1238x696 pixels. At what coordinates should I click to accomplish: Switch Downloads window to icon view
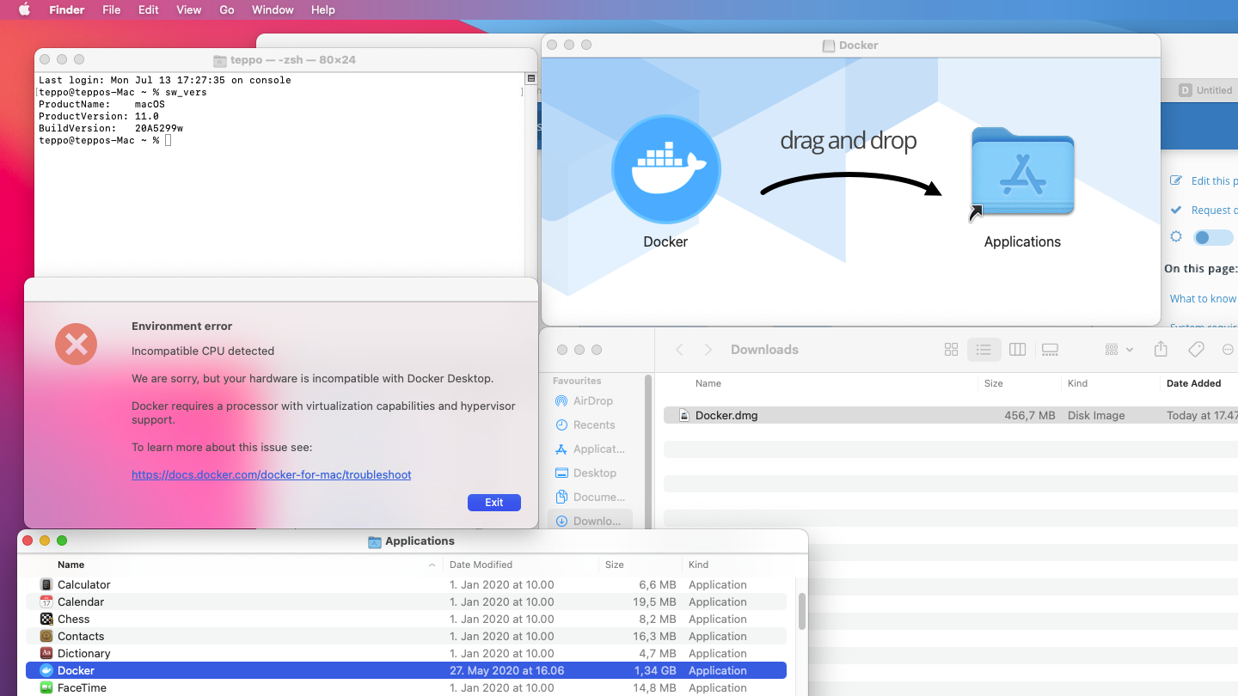951,350
